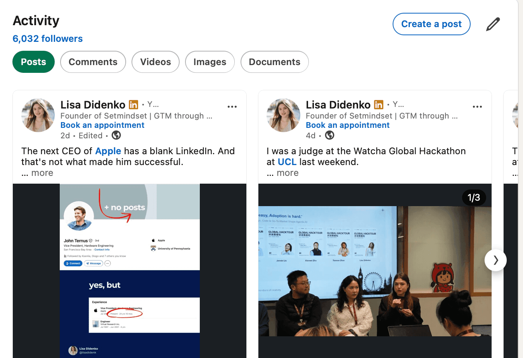Click the 1/3 image counter badge
The height and width of the screenshot is (358, 523).
474,198
